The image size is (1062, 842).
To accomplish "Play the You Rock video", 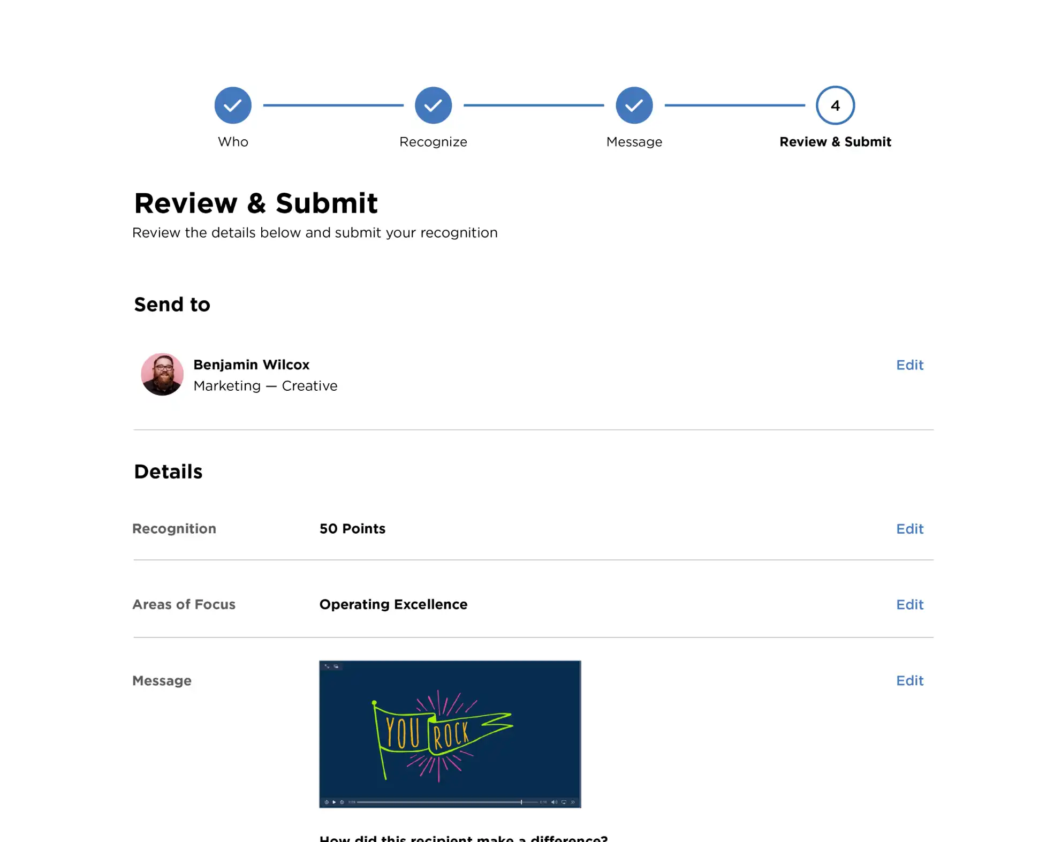I will pyautogui.click(x=334, y=802).
